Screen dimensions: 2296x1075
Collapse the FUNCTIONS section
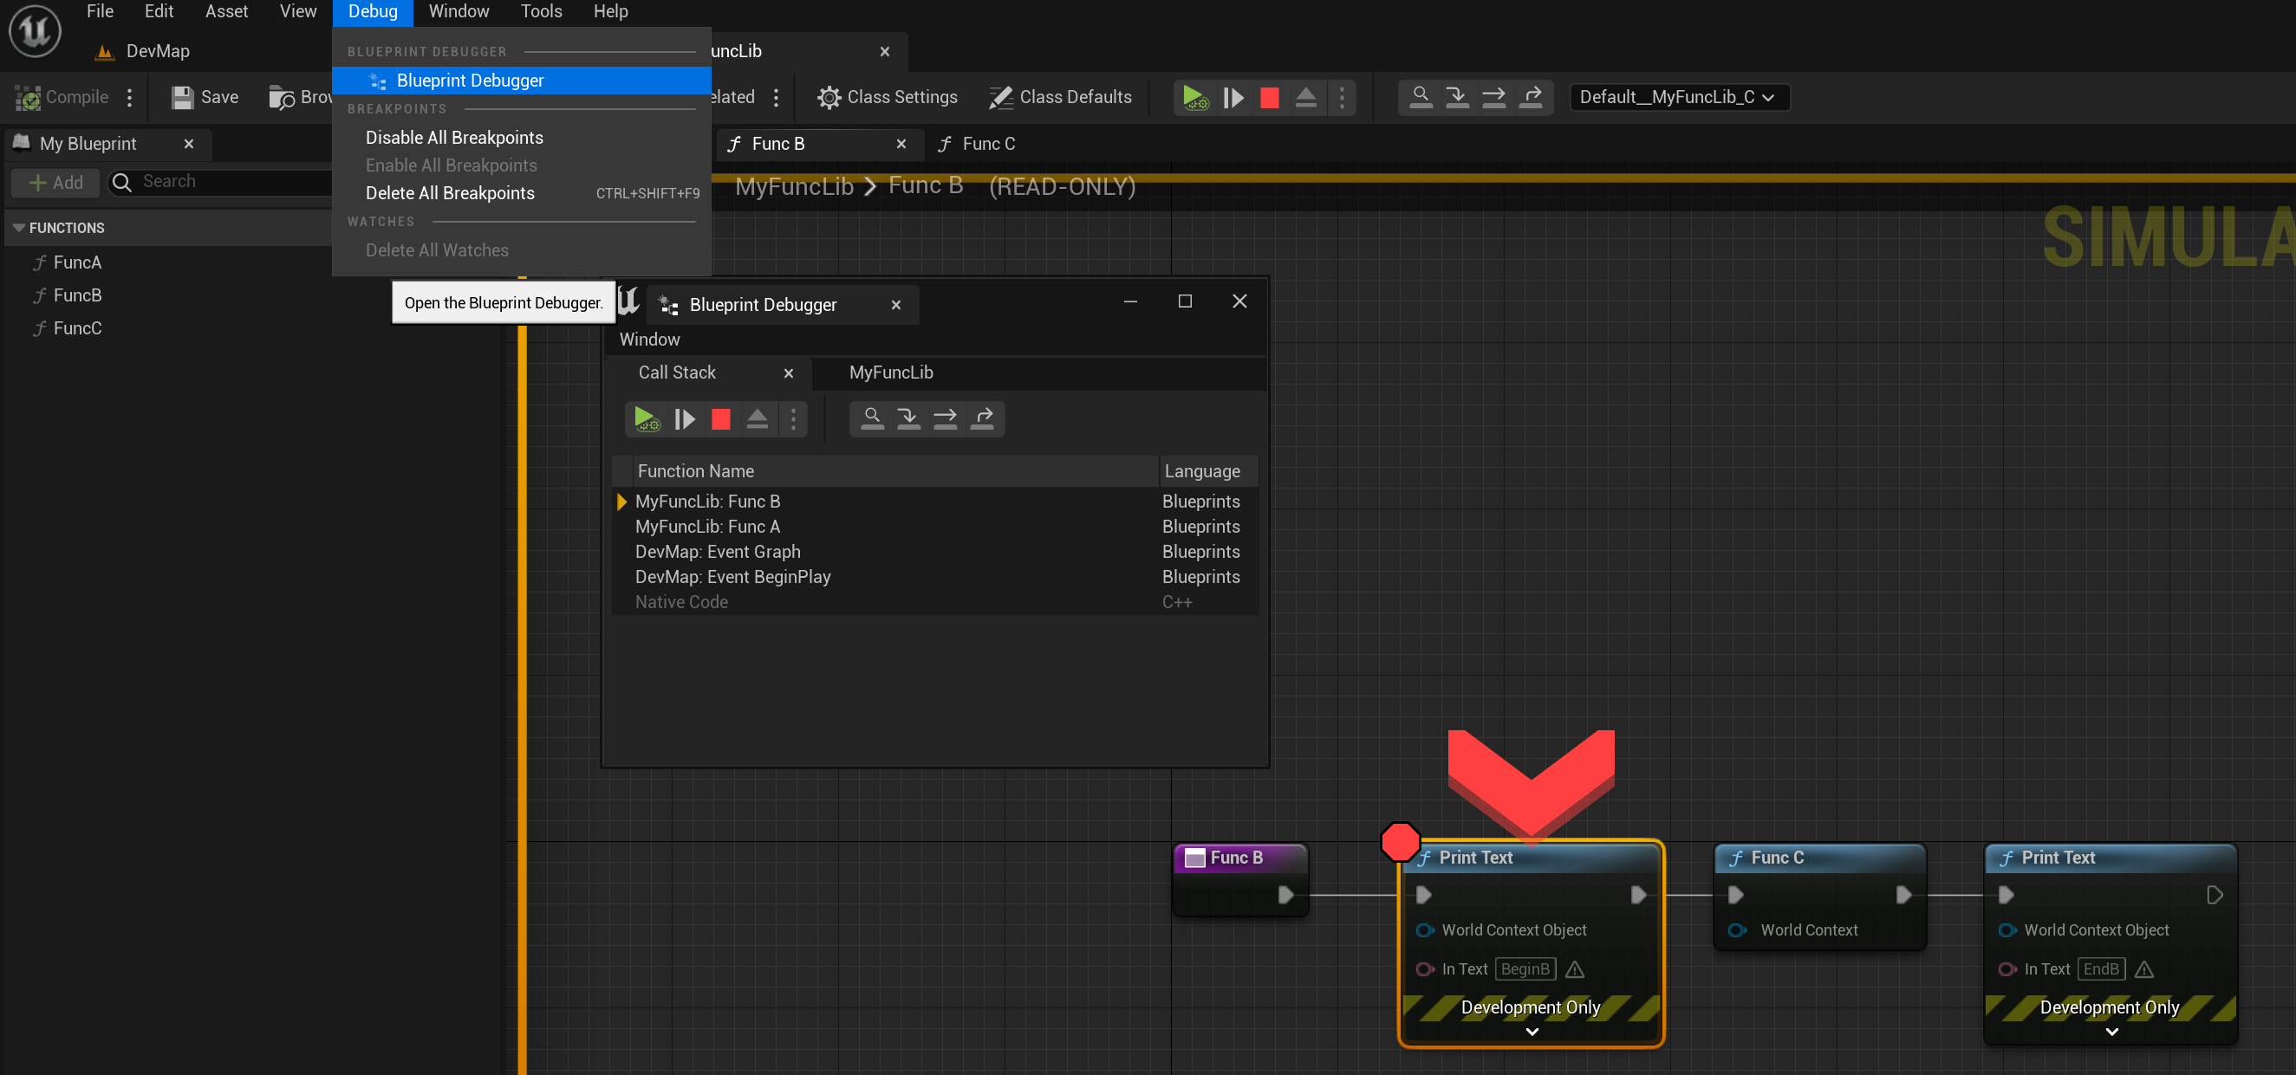point(19,228)
